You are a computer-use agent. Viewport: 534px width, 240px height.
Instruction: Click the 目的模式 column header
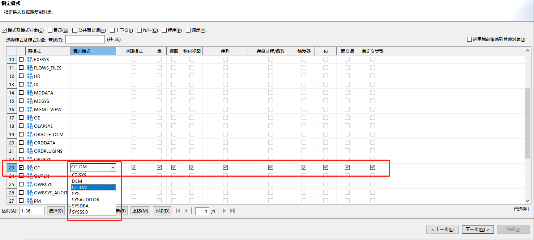click(93, 51)
